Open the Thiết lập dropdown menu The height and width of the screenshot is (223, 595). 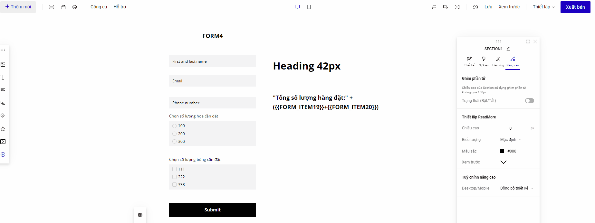543,7
